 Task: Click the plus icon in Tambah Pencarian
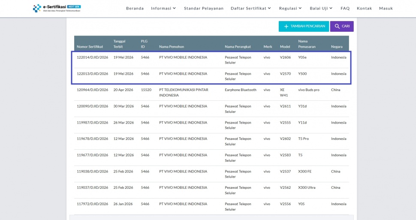coord(286,27)
